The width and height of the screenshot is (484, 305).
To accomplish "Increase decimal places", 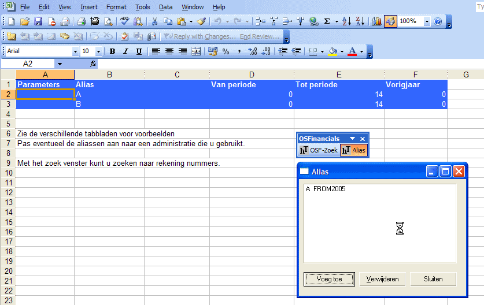I will pyautogui.click(x=253, y=51).
